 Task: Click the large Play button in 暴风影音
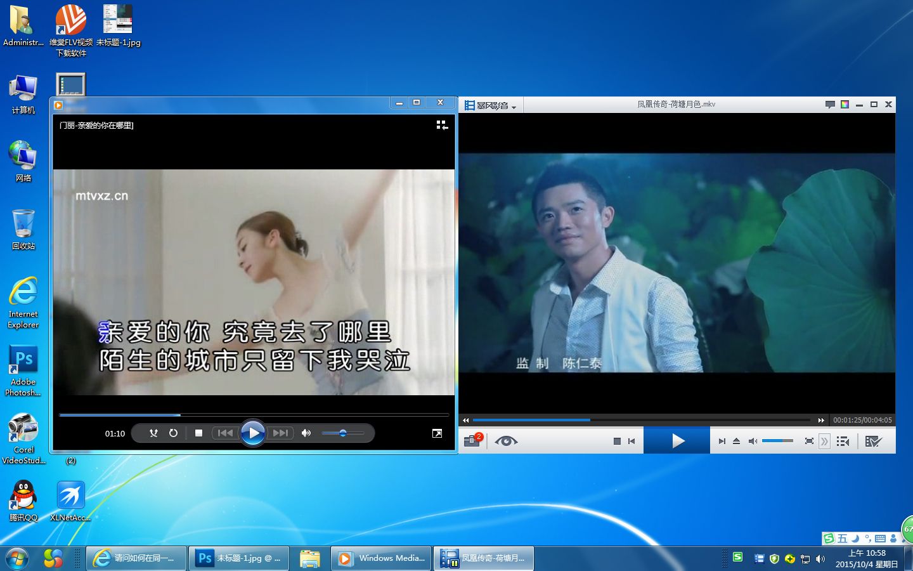tap(677, 441)
